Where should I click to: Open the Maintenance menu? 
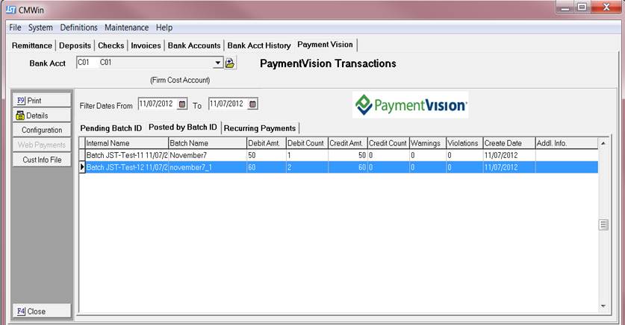pos(126,28)
